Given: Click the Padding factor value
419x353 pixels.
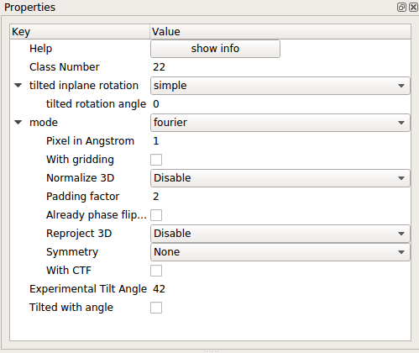Looking at the screenshot, I should coord(156,197).
